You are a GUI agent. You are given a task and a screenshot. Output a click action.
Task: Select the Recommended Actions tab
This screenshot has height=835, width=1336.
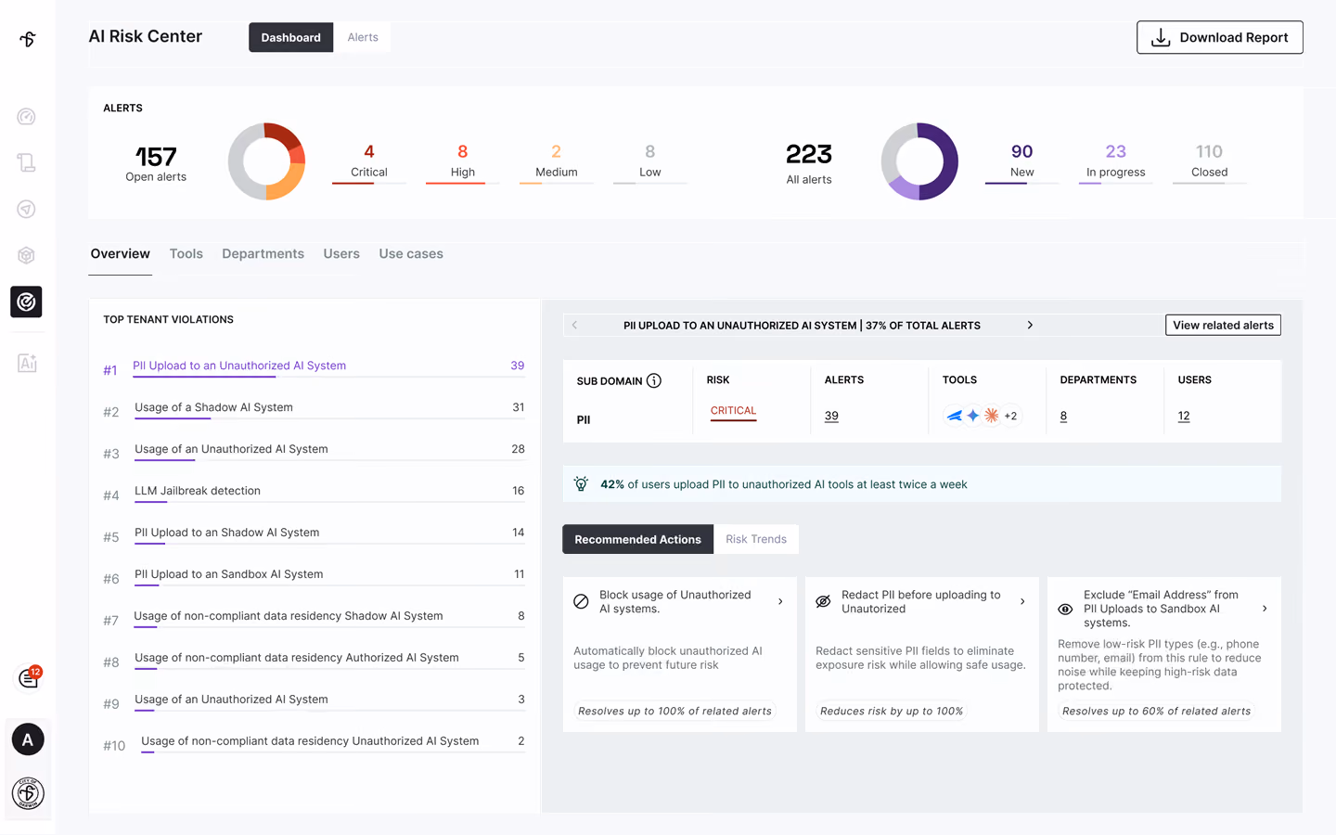click(x=637, y=539)
